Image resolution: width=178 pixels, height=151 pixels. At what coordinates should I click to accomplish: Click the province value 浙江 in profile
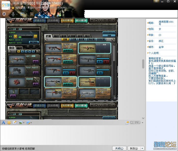[x=161, y=41]
